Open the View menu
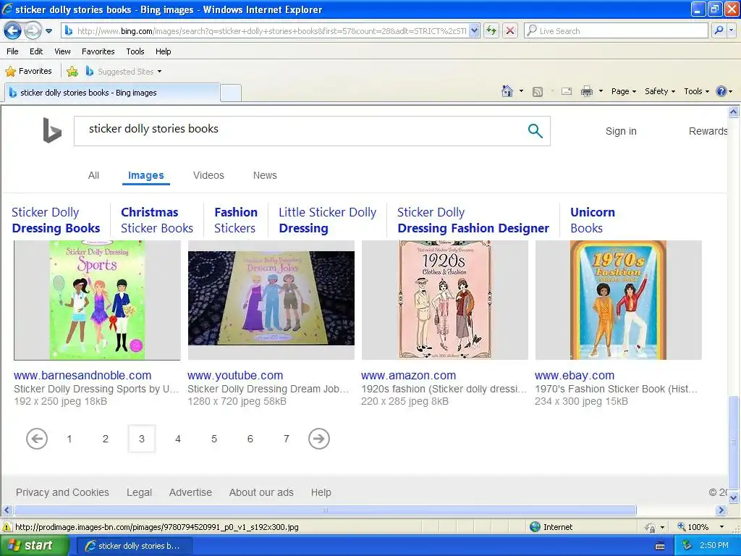This screenshot has width=741, height=556. (62, 51)
